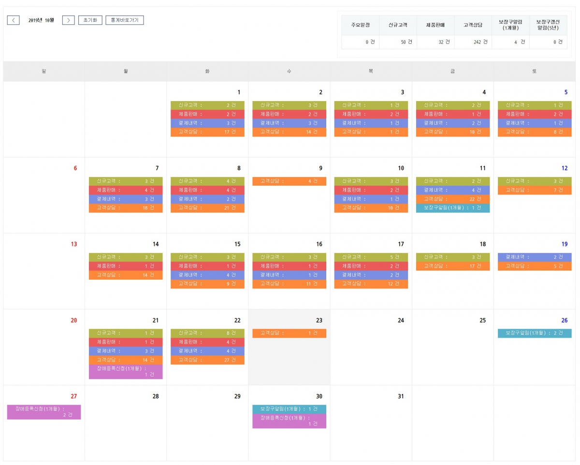Select 고객상담 4건 on October 9

pyautogui.click(x=289, y=181)
